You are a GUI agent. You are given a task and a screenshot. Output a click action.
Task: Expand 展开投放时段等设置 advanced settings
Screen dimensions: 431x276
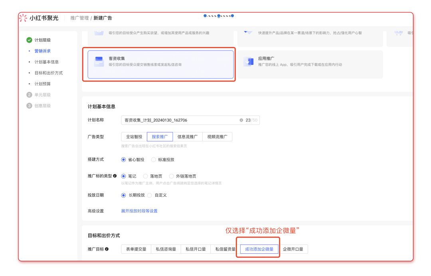click(x=139, y=211)
